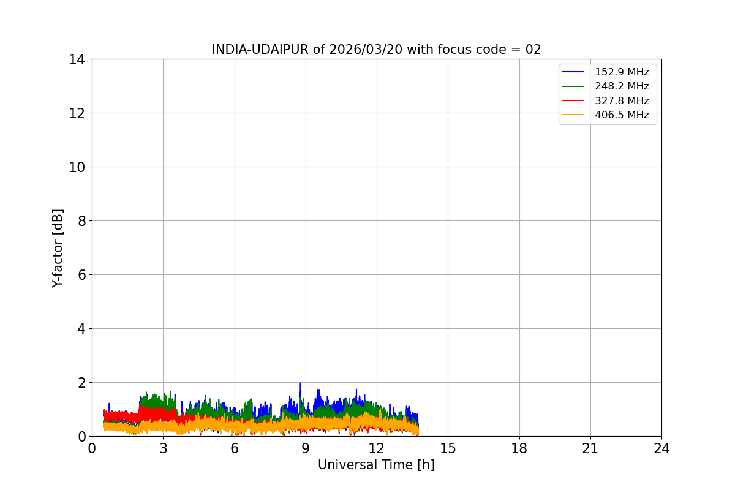Click the orange line swatch in legend

(574, 115)
